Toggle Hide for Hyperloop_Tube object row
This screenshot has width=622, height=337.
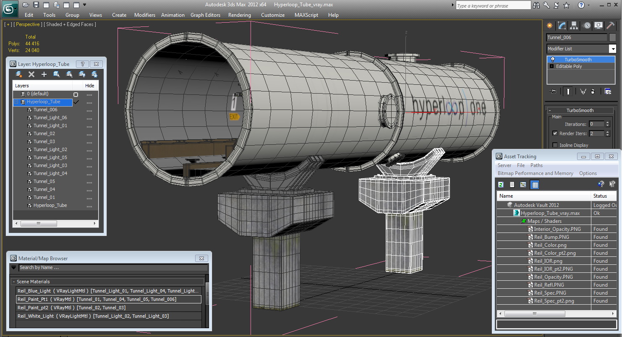point(89,206)
